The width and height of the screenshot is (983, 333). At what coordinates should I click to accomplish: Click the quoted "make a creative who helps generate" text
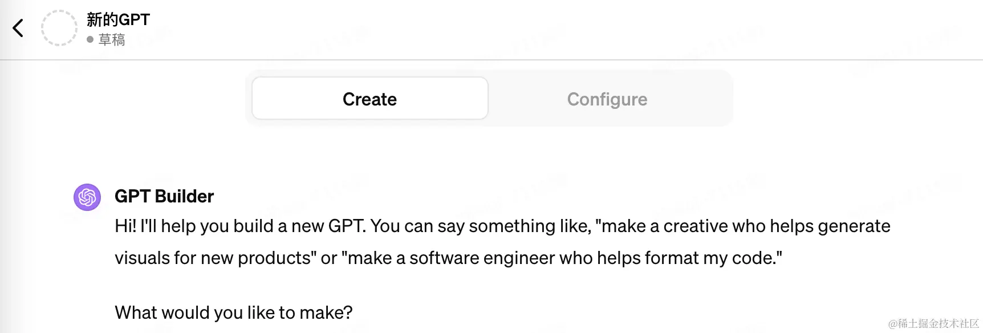(742, 226)
